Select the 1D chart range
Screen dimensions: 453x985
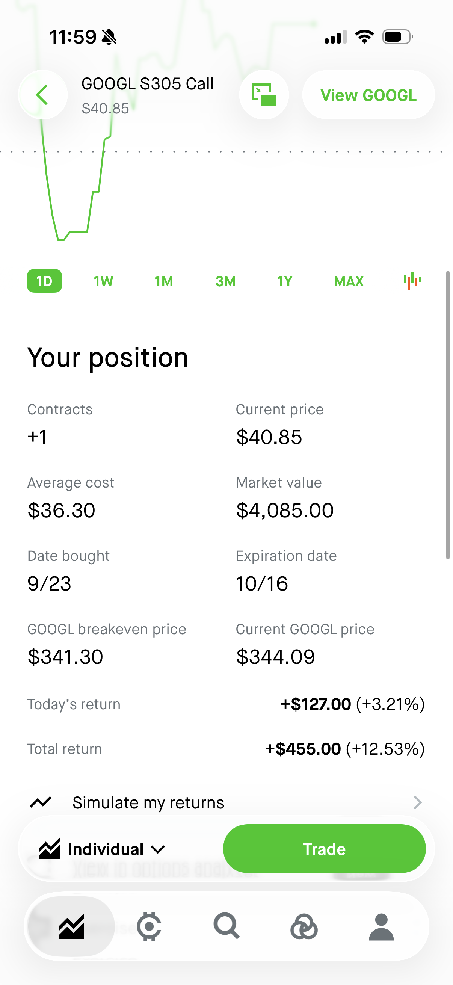pyautogui.click(x=44, y=281)
